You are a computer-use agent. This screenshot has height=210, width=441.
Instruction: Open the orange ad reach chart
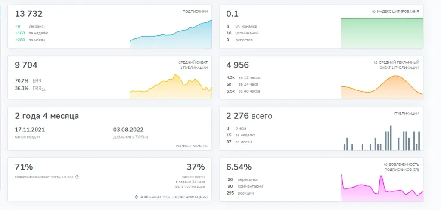pyautogui.click(x=382, y=87)
